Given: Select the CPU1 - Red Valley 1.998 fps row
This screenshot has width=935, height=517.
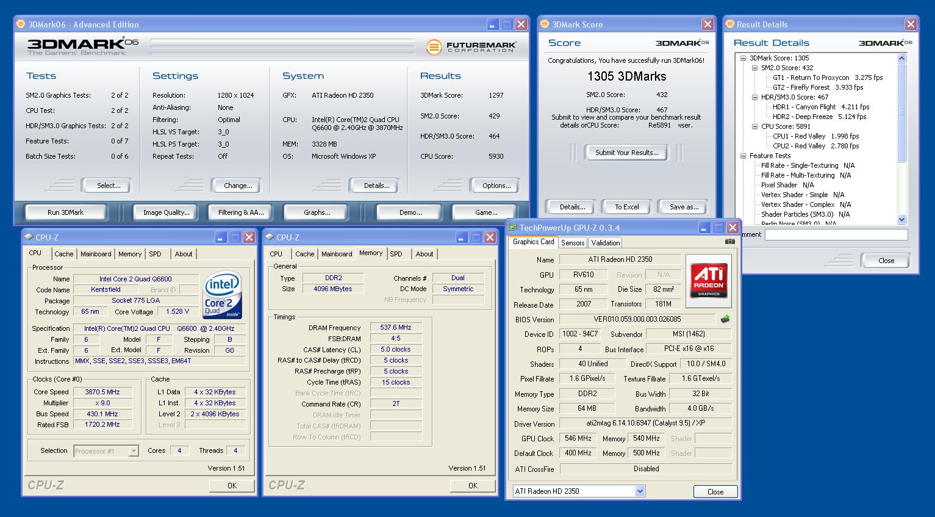Looking at the screenshot, I should [x=815, y=136].
